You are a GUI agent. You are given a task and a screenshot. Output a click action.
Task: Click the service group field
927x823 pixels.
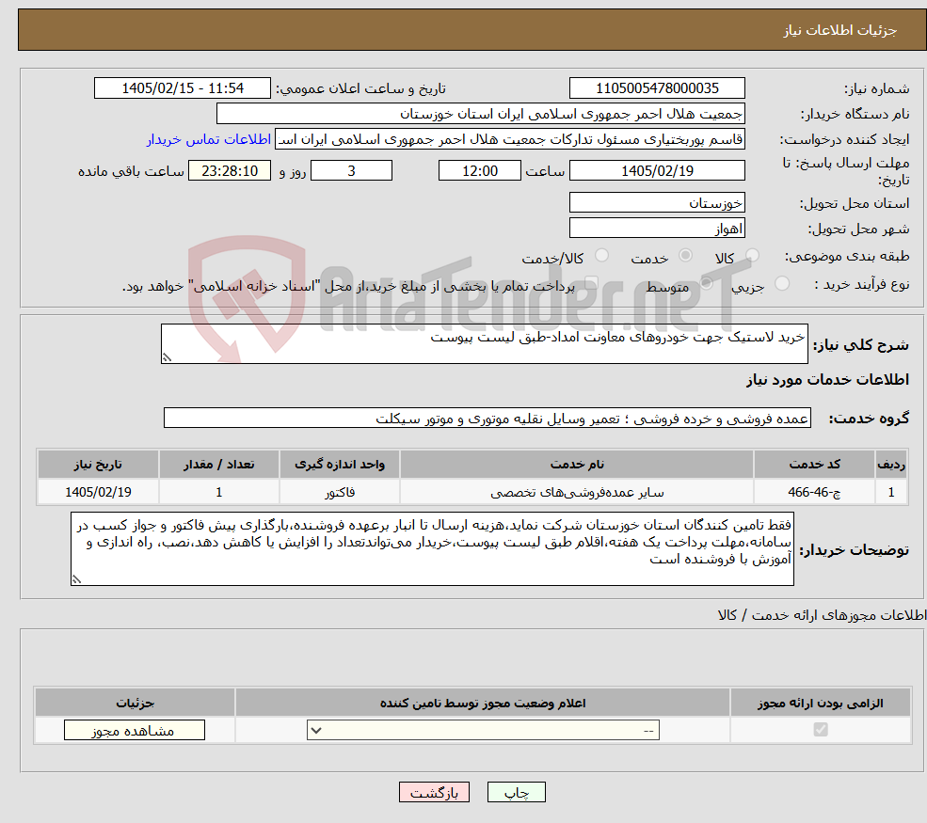(487, 418)
